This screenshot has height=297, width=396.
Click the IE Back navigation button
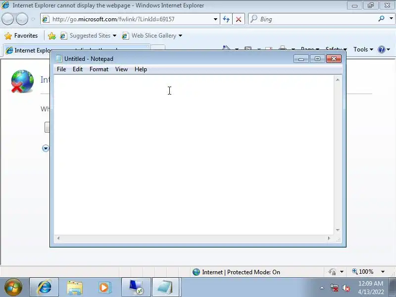7,19
